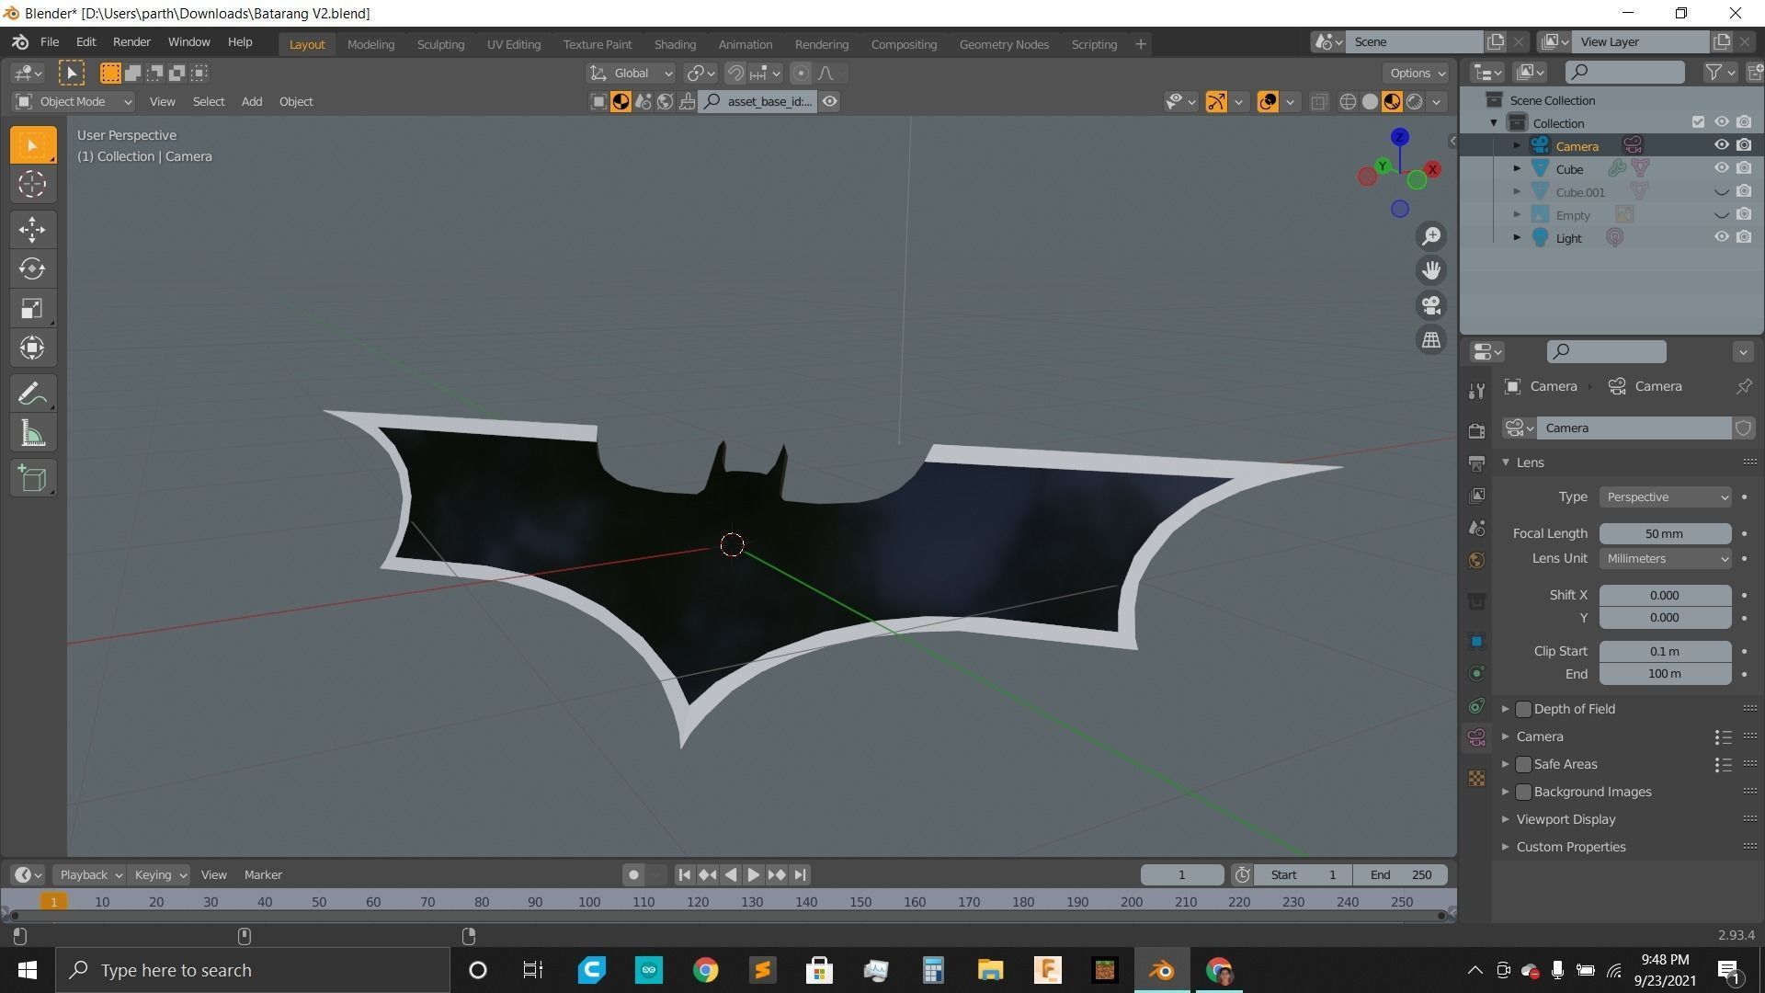This screenshot has width=1765, height=993.
Task: Enable Depth of Field checkbox
Action: (1523, 709)
